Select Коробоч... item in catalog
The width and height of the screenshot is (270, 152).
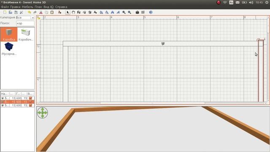tap(26, 35)
